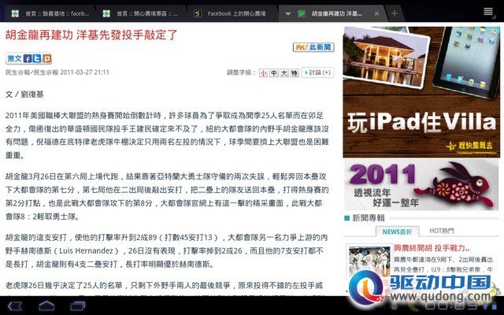Switch to the HOT熱門 tab
504x315 pixels.
pyautogui.click(x=442, y=231)
